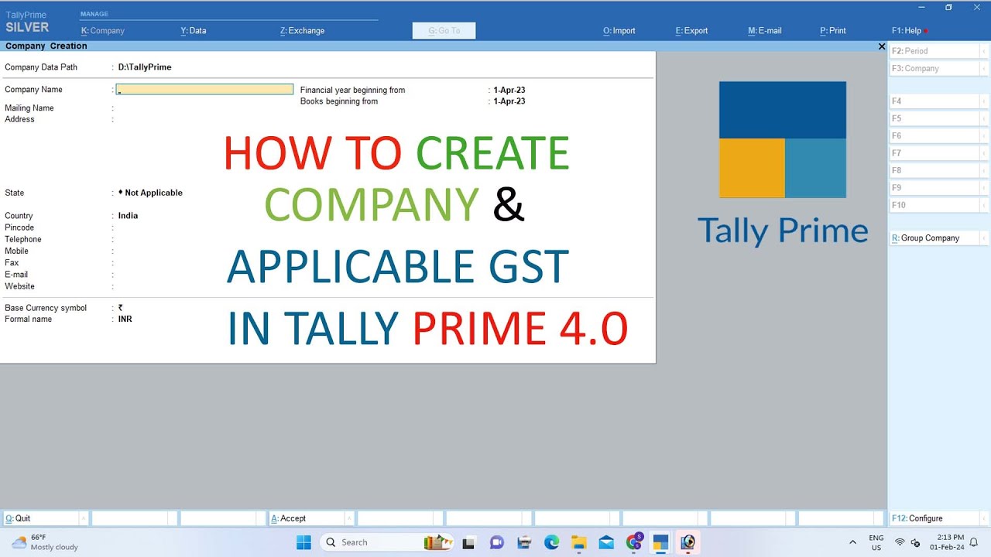The width and height of the screenshot is (991, 557).
Task: Open F1: Help
Action: (x=908, y=31)
